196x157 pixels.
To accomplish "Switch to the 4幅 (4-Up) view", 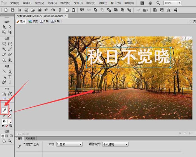I will (x=55, y=21).
